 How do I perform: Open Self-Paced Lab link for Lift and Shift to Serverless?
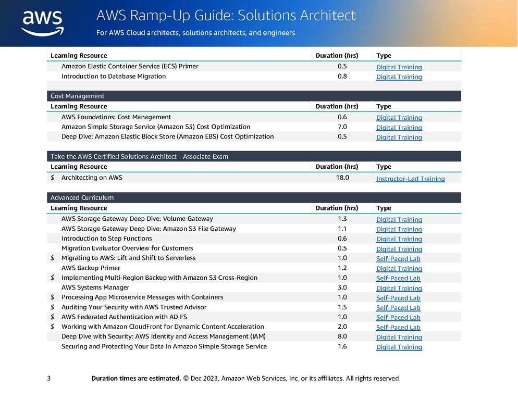(398, 259)
